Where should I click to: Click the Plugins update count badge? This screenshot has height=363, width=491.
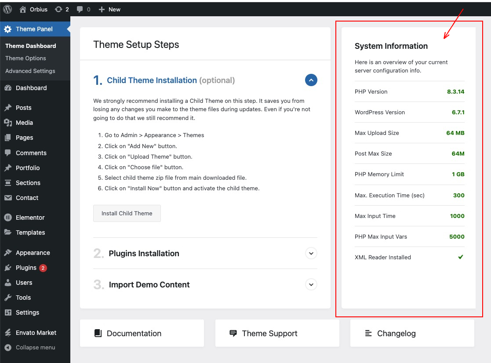click(x=43, y=268)
